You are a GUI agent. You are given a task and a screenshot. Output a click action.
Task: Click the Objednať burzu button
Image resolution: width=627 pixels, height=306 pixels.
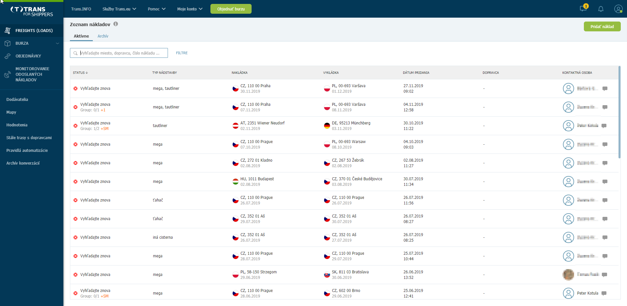pos(231,9)
